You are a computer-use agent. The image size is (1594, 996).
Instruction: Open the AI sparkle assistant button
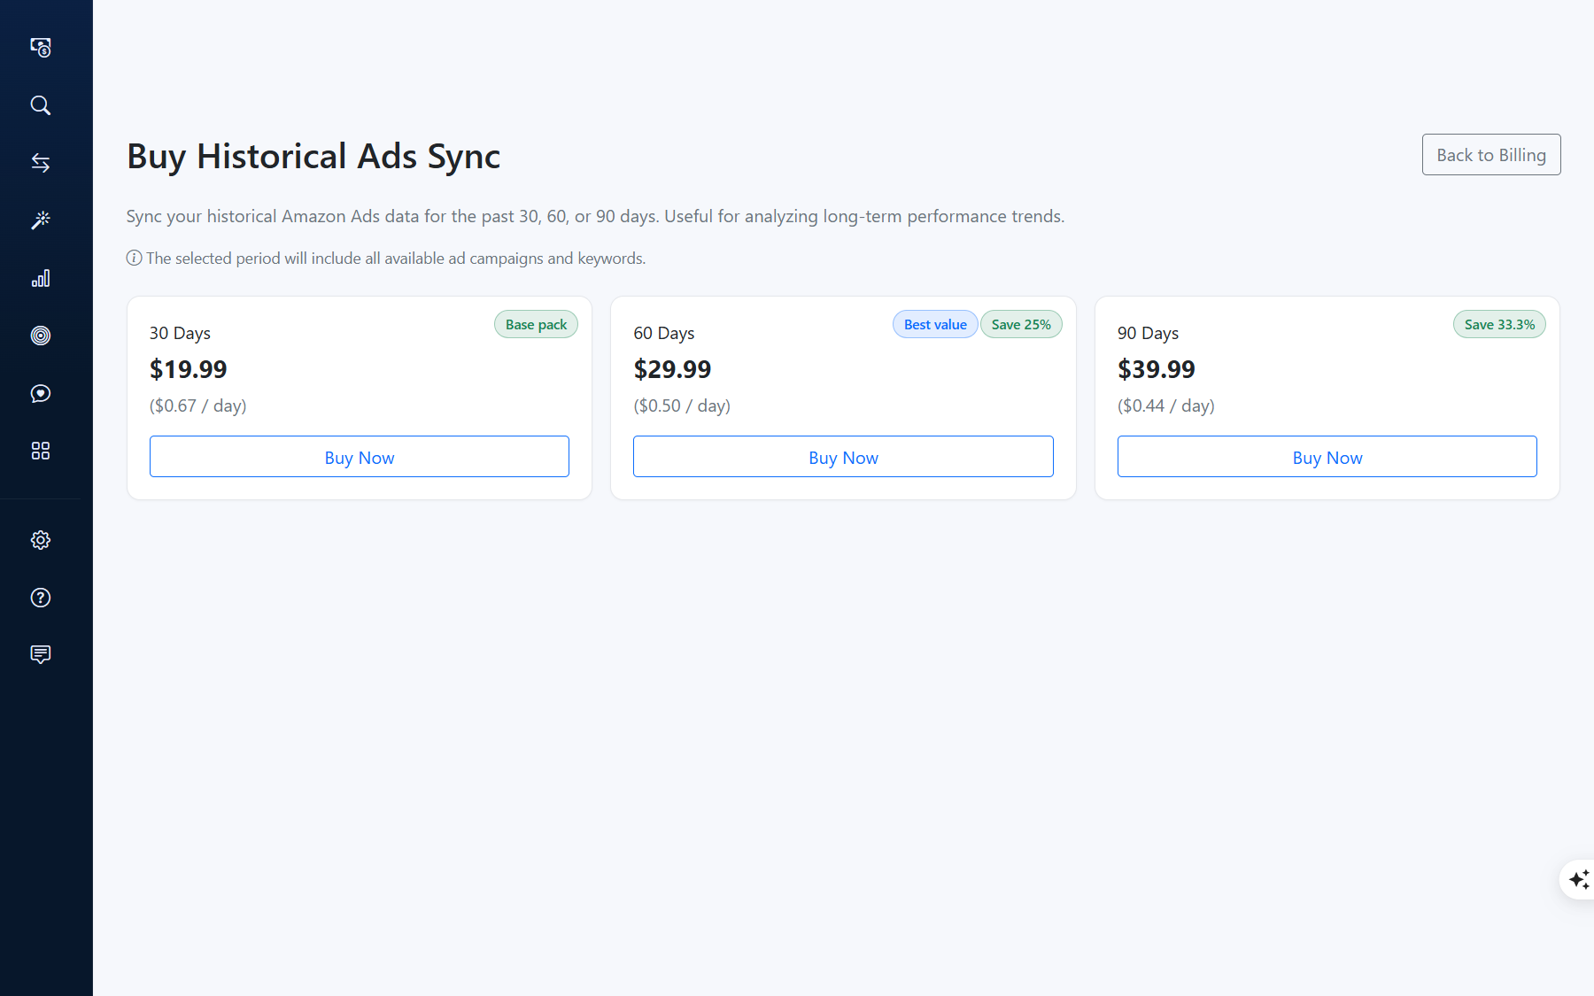coord(1578,879)
